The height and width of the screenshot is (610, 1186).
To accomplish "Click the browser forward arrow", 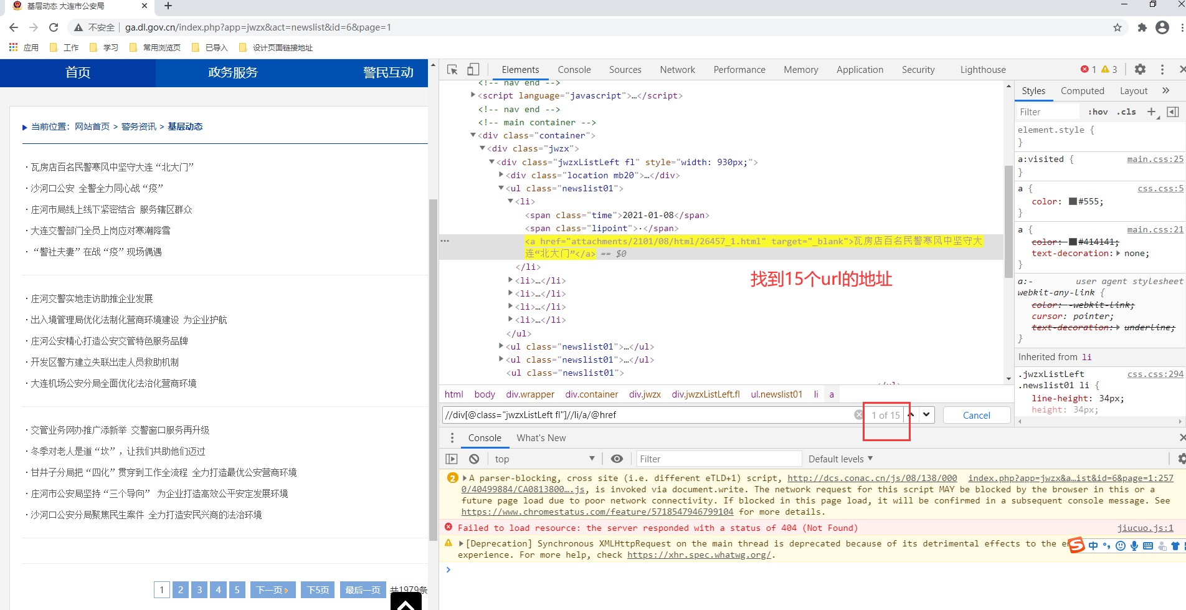I will click(34, 27).
